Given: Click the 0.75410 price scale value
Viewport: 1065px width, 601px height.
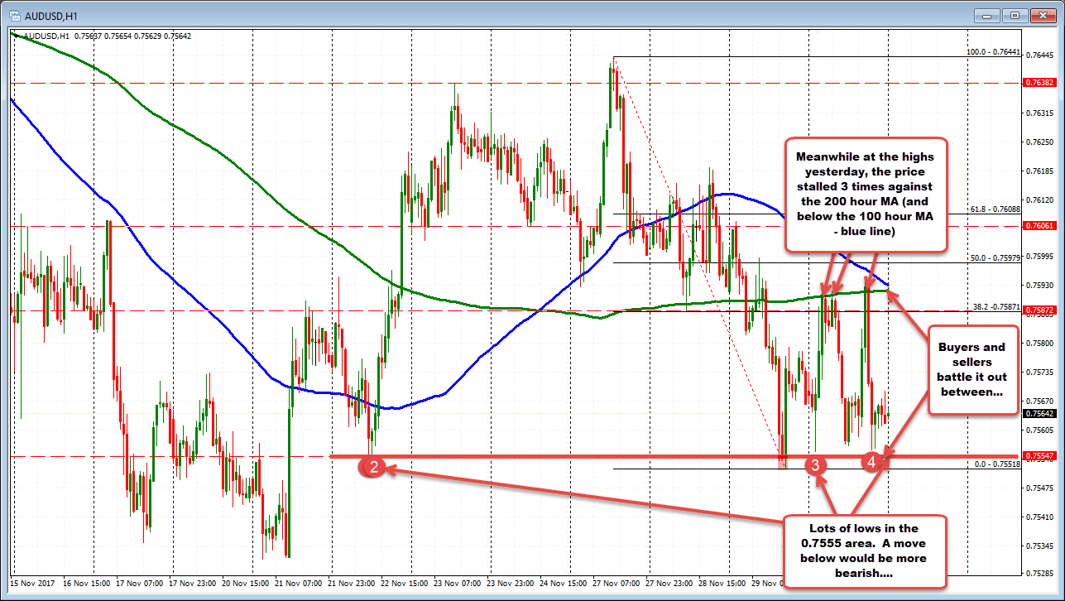Looking at the screenshot, I should coord(1039,517).
